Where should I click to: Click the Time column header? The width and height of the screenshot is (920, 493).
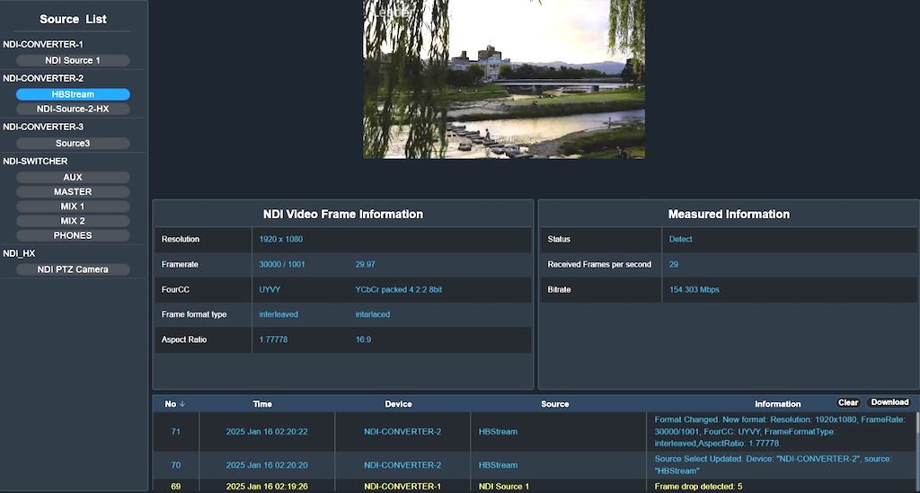tap(262, 404)
